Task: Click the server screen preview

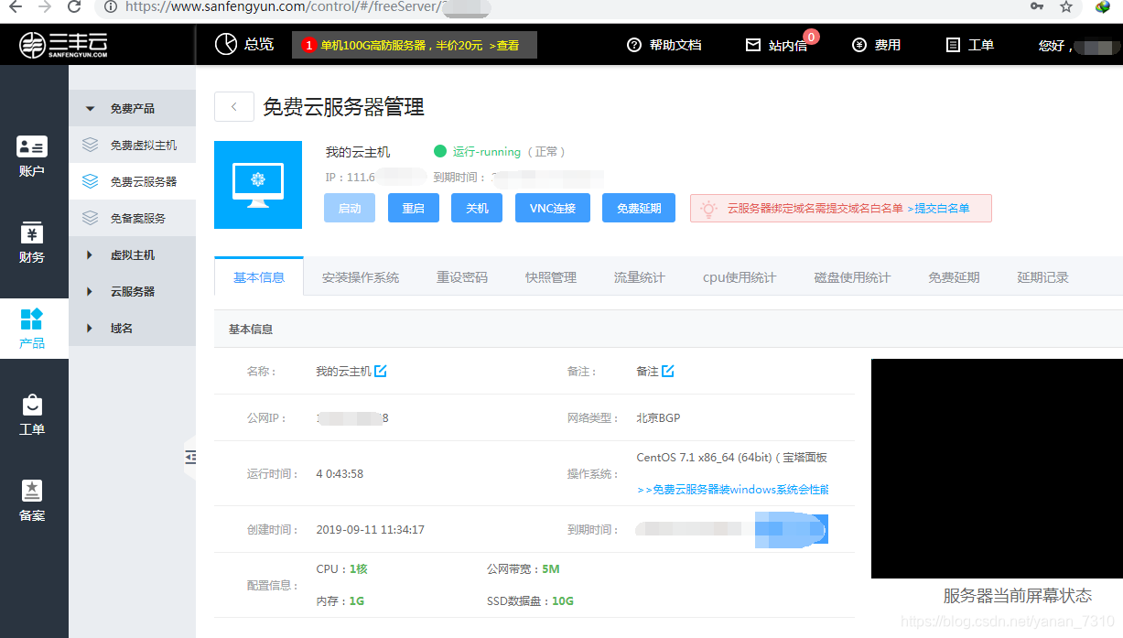Action: click(997, 469)
